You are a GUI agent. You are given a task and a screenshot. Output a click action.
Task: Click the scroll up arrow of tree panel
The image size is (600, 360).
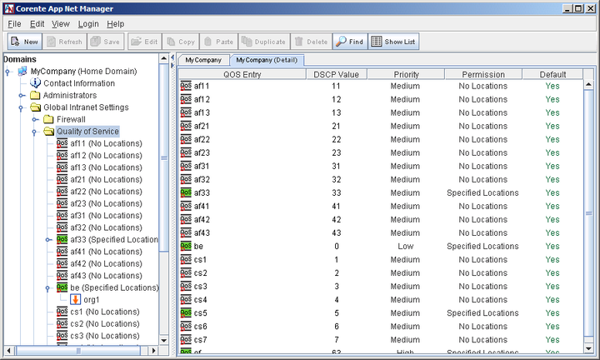[x=164, y=58]
